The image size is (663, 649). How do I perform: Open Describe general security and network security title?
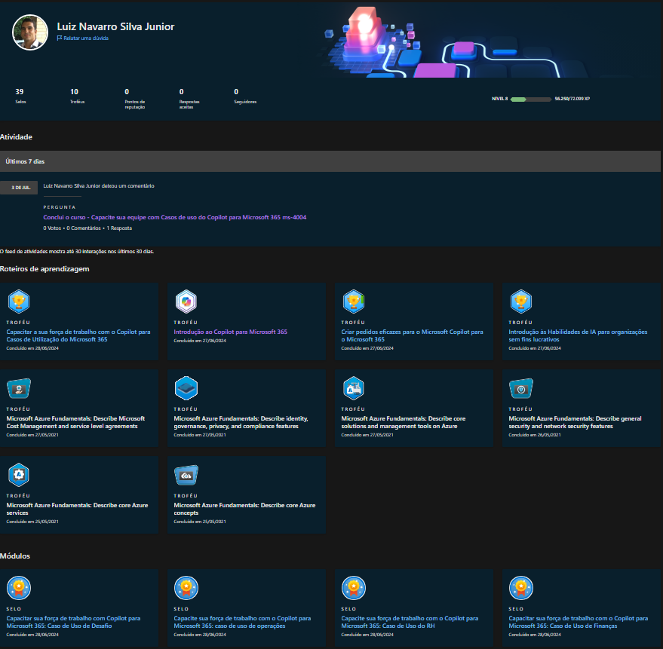click(x=575, y=422)
